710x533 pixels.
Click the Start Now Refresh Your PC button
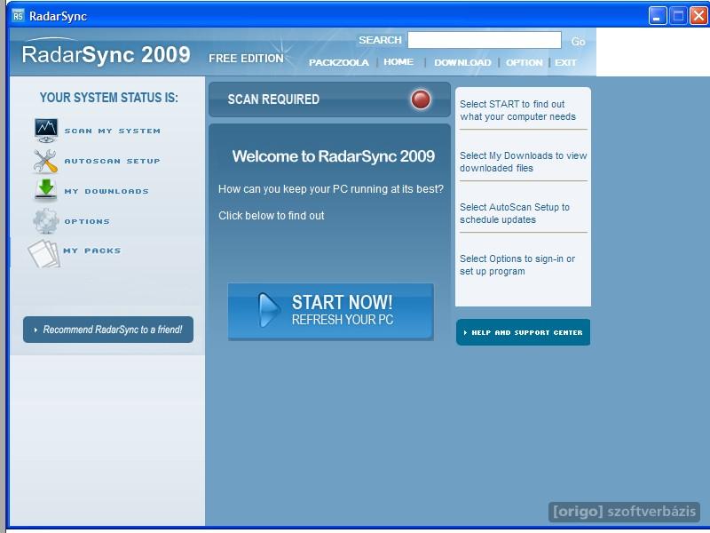tap(330, 312)
